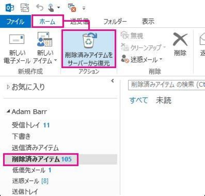Open Customize Quick Access Toolbar dropdown
This screenshot has width=205, height=196.
point(84,8)
